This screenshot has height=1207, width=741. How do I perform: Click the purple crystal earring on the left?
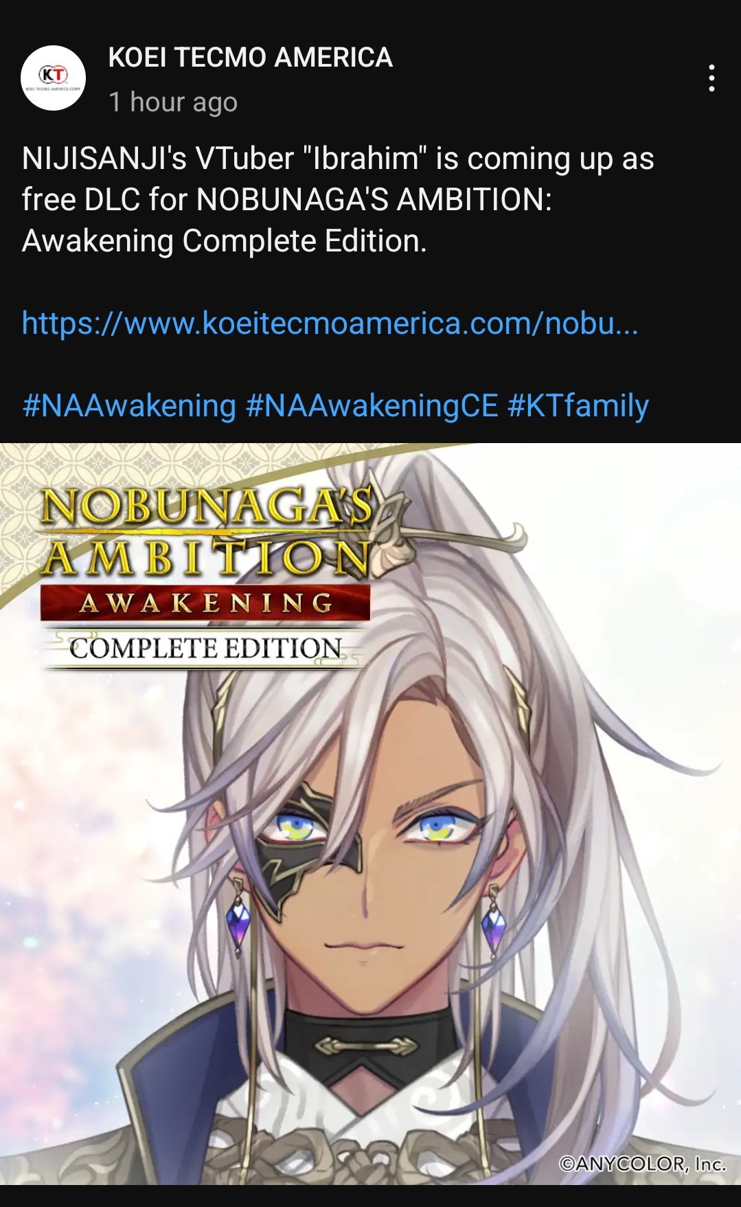[238, 919]
